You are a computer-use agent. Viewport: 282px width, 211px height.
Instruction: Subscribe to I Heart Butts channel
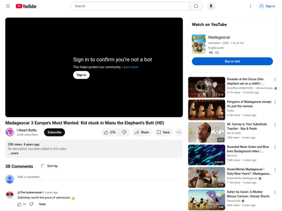point(54,132)
